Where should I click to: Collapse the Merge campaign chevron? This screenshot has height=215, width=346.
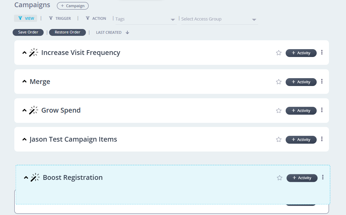(x=24, y=82)
